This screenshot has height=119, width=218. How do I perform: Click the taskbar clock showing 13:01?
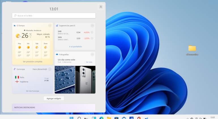[213, 118]
